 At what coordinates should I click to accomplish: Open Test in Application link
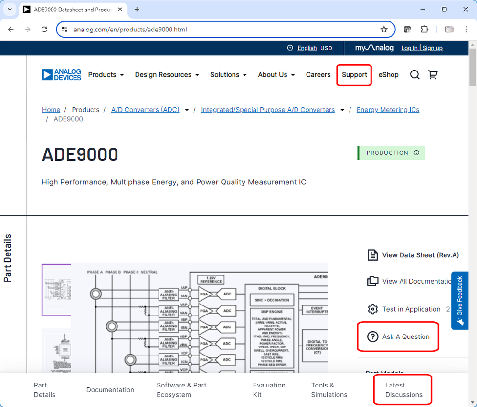[x=411, y=309]
